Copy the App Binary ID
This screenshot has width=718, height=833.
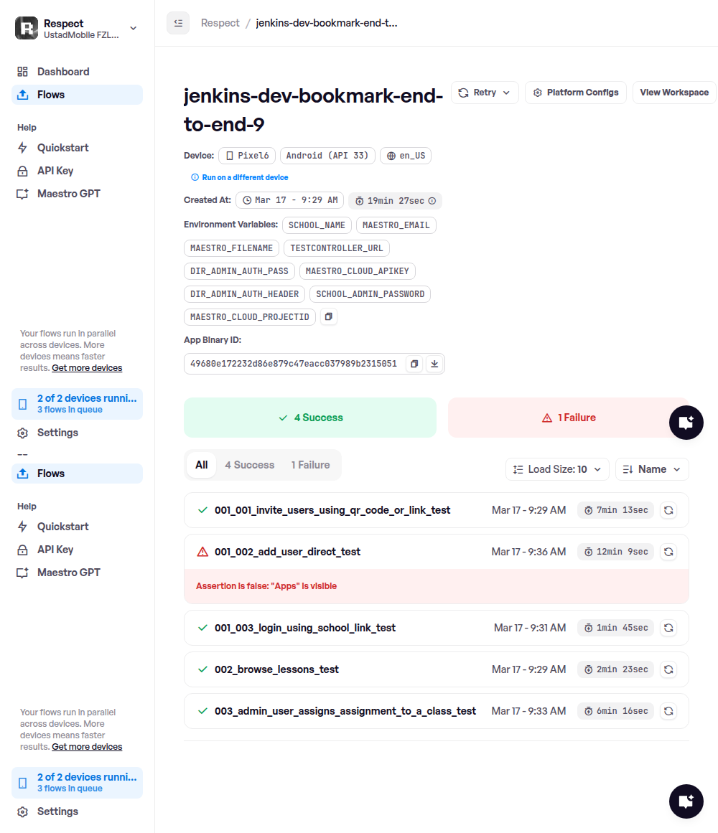click(x=414, y=364)
